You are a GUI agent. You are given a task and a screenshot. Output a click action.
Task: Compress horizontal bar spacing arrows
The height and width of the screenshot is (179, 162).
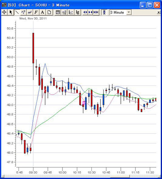point(90,12)
